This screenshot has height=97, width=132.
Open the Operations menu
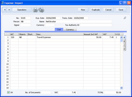coord(22,10)
